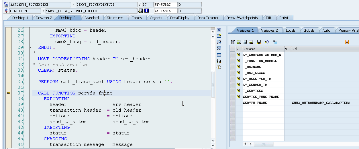Click the SAPLSMW3_FLOWENGINE program field

(40, 5)
